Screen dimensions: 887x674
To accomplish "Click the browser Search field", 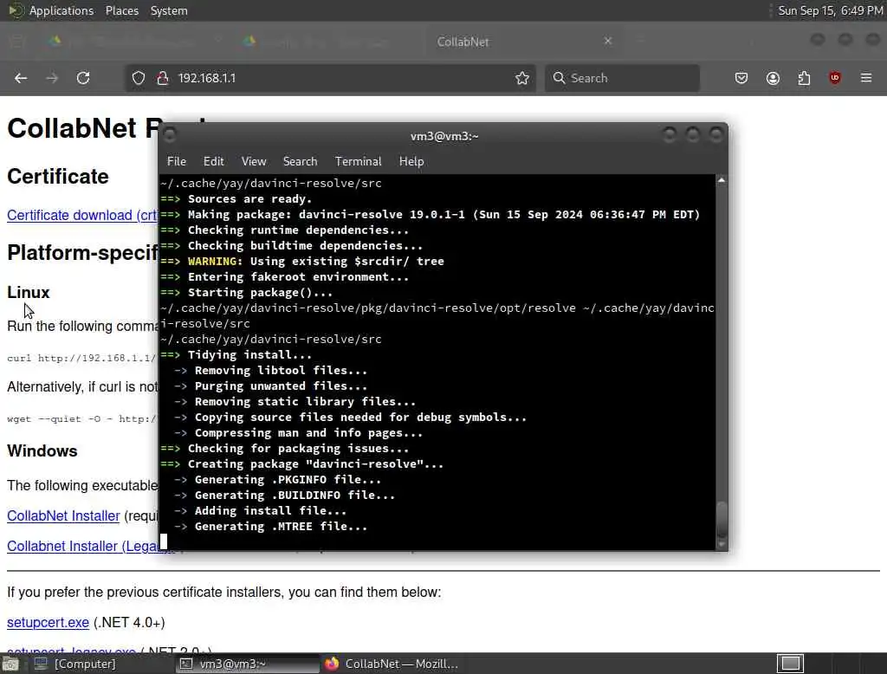I will coord(622,78).
